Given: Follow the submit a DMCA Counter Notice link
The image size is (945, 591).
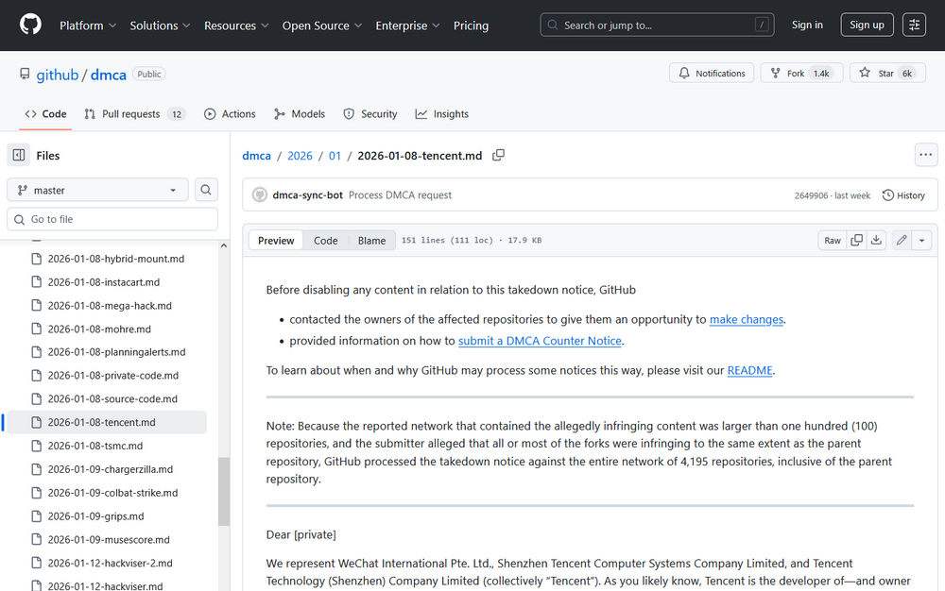Looking at the screenshot, I should click(x=540, y=341).
